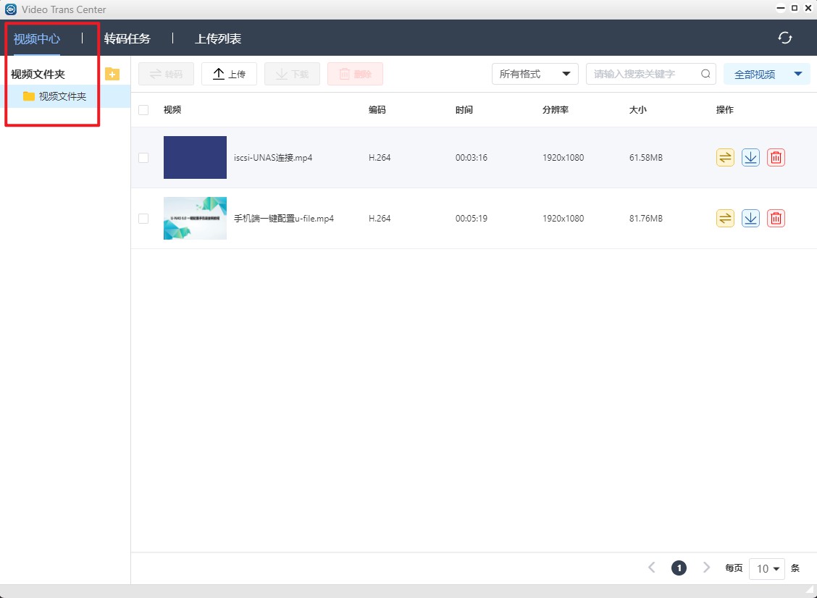This screenshot has height=598, width=817.
Task: Switch to the 转码任务 tab
Action: (127, 38)
